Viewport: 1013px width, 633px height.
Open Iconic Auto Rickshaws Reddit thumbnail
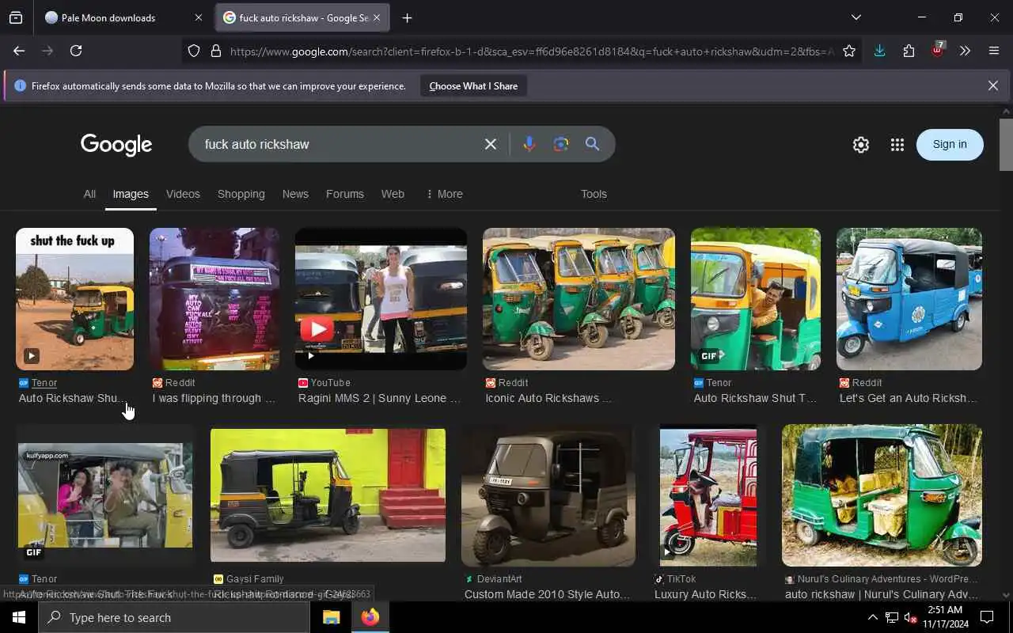[x=579, y=299]
